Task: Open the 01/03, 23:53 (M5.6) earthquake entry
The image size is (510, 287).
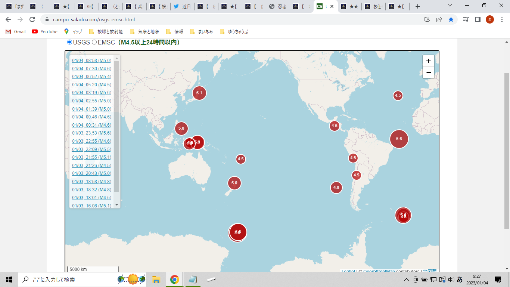Action: click(91, 133)
